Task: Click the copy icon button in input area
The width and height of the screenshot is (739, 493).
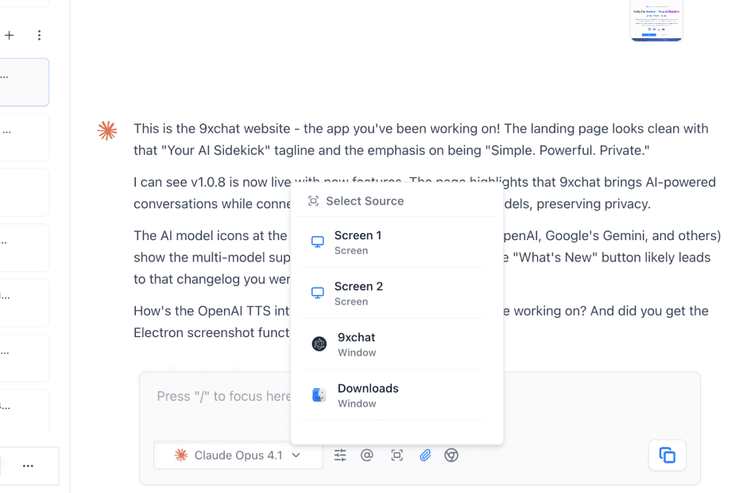Action: click(x=667, y=456)
